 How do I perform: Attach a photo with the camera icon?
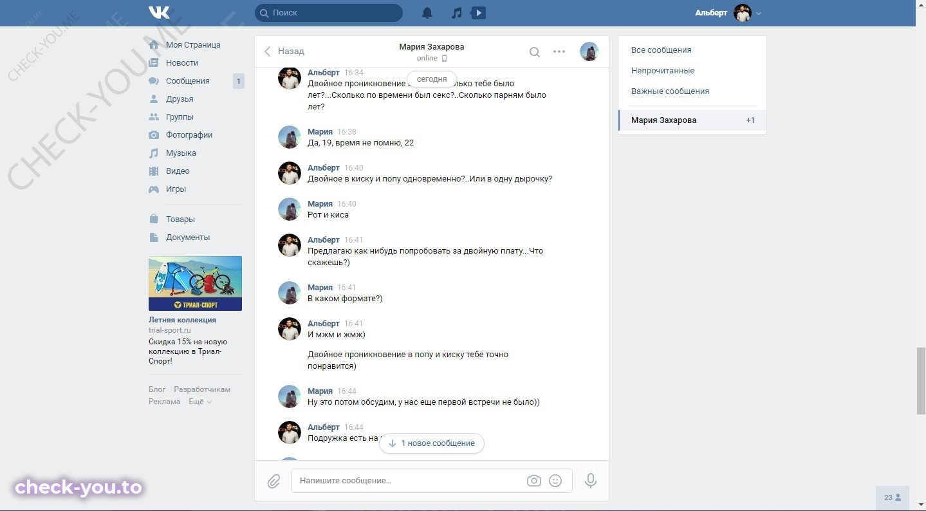click(534, 481)
